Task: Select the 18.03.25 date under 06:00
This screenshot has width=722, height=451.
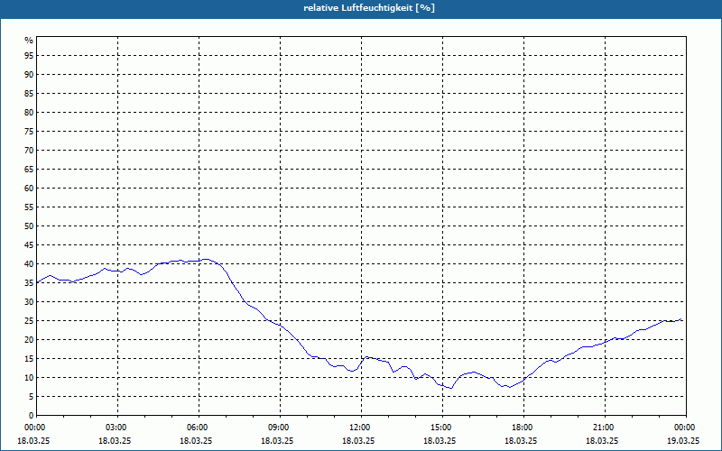Action: pyautogui.click(x=196, y=440)
